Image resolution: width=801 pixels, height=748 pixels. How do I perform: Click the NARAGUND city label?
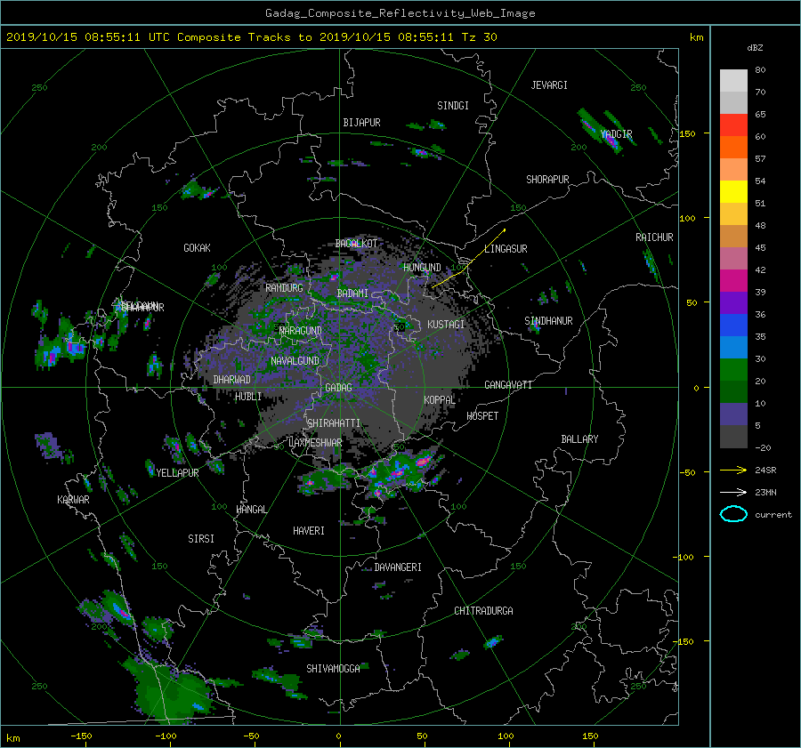tap(301, 330)
